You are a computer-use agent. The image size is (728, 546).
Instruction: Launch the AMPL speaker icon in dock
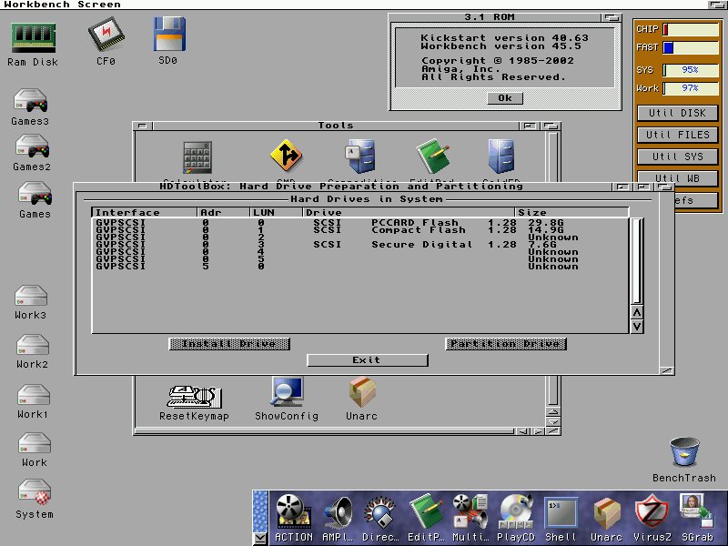(339, 512)
